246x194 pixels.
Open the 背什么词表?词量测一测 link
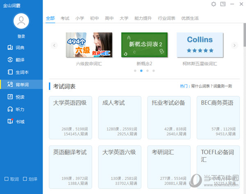[211, 86]
